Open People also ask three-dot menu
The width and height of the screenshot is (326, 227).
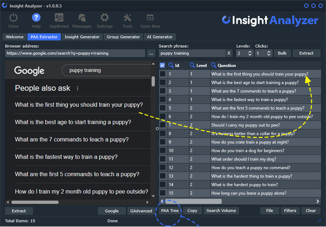pyautogui.click(x=77, y=89)
